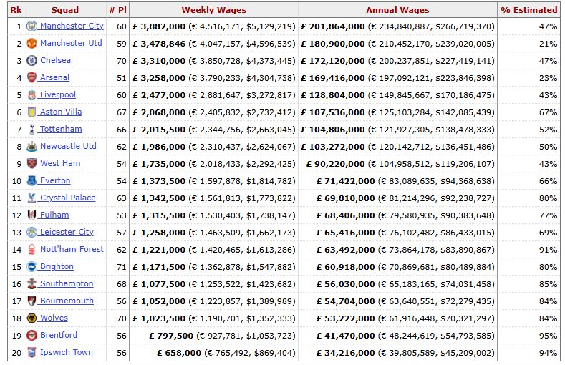Open the Ipswich Town squad link
The height and width of the screenshot is (365, 565).
[67, 352]
